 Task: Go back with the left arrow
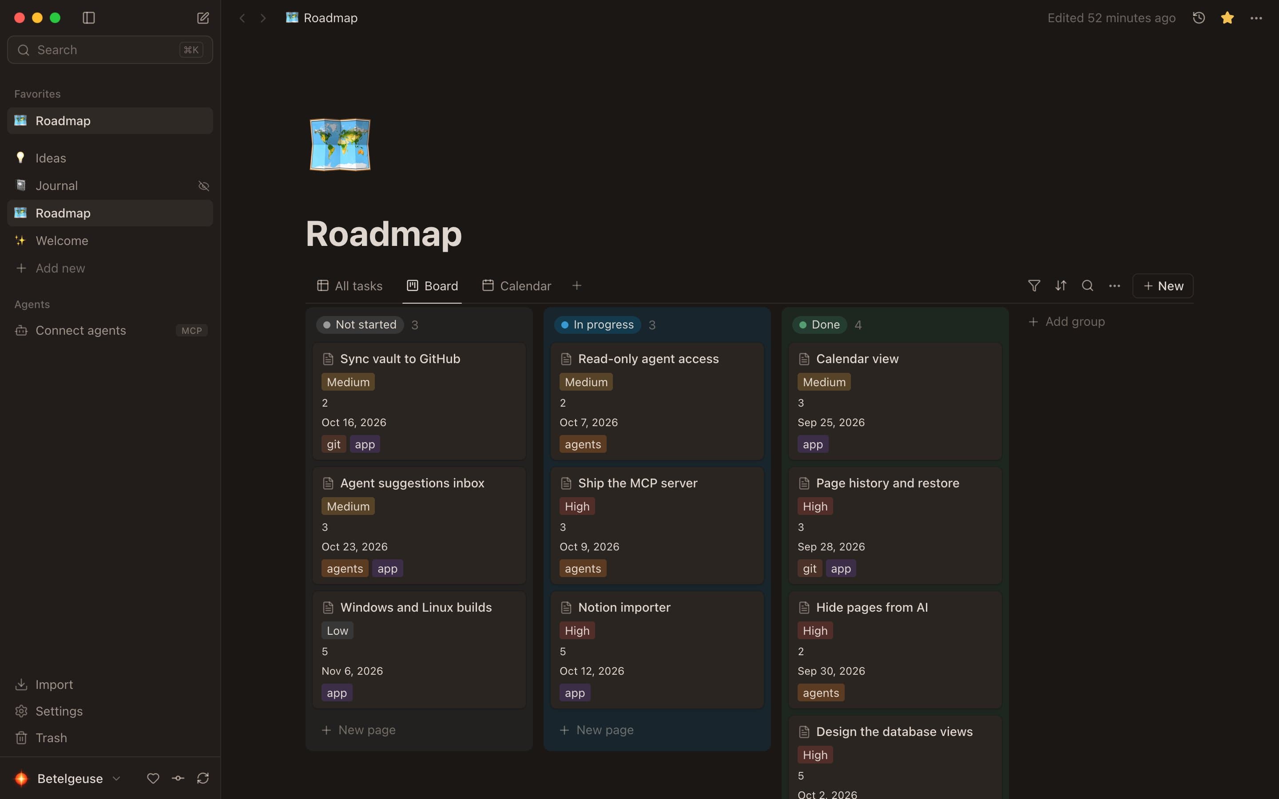[242, 18]
